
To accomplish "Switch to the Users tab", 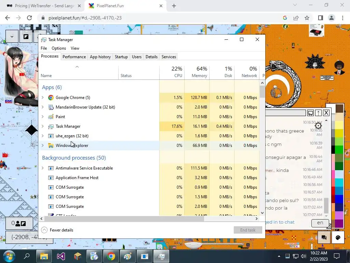I will click(137, 57).
